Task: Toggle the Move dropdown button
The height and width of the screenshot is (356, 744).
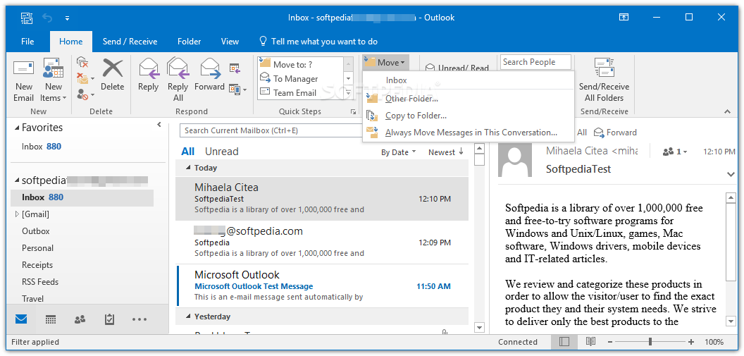Action: click(385, 62)
